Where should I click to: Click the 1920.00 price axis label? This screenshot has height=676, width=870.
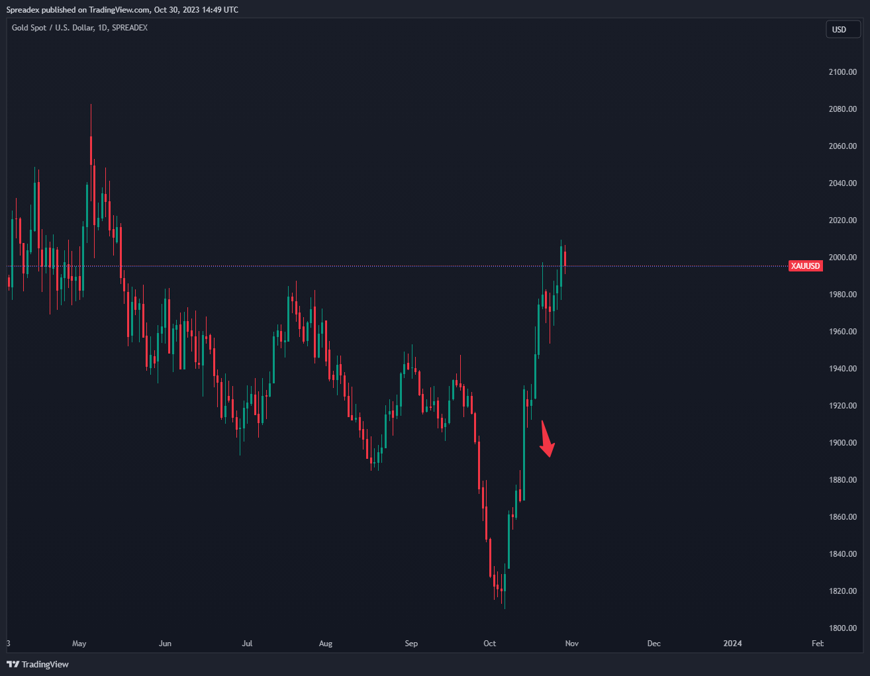pos(842,405)
